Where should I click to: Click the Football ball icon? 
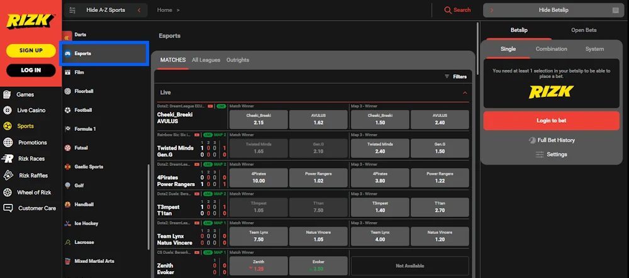[x=67, y=110]
